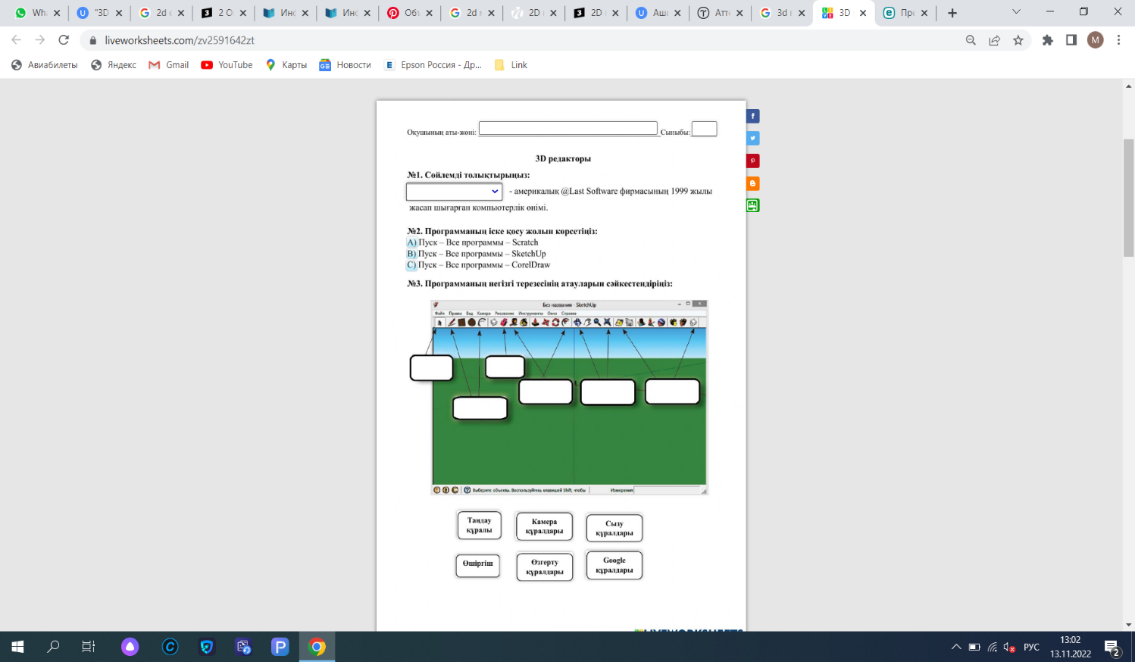Select the 'Google құралдары' label card
Image resolution: width=1135 pixels, height=662 pixels.
[614, 565]
